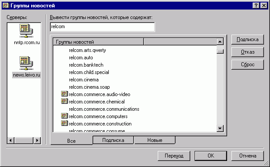Click the dialog resize grip corner
270x167 pixels.
[266, 163]
